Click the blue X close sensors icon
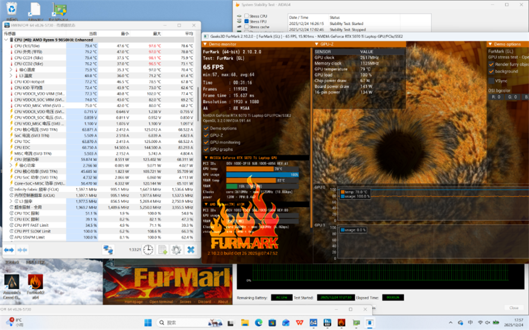 click(191, 250)
